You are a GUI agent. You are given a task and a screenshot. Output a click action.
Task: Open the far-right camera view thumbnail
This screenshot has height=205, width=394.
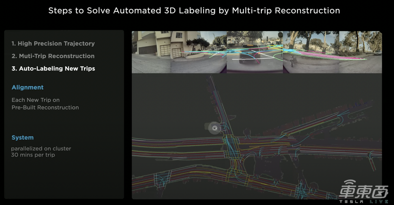[360, 52]
